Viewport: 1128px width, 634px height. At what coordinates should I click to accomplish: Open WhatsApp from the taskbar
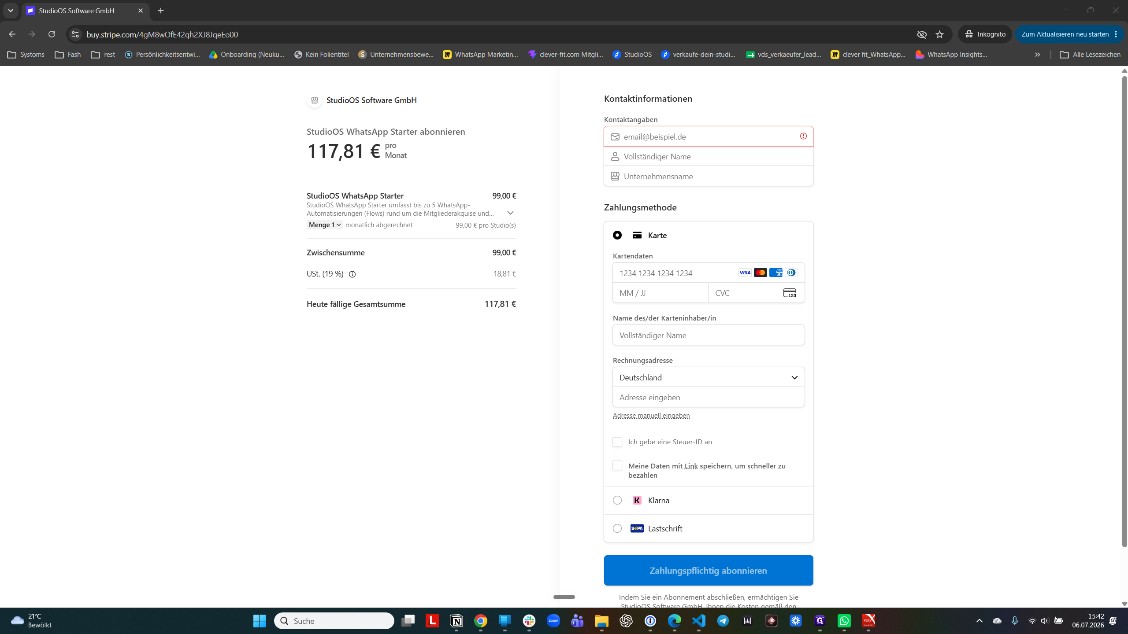coord(844,621)
